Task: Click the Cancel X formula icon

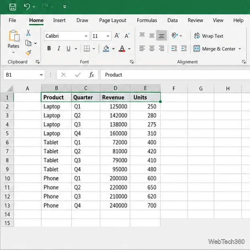Action: click(x=63, y=75)
